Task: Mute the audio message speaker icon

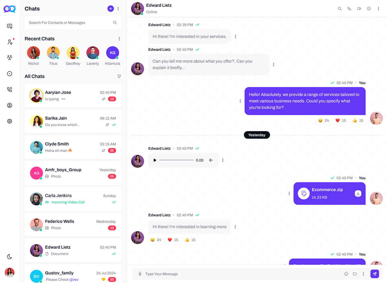Action: (211, 160)
